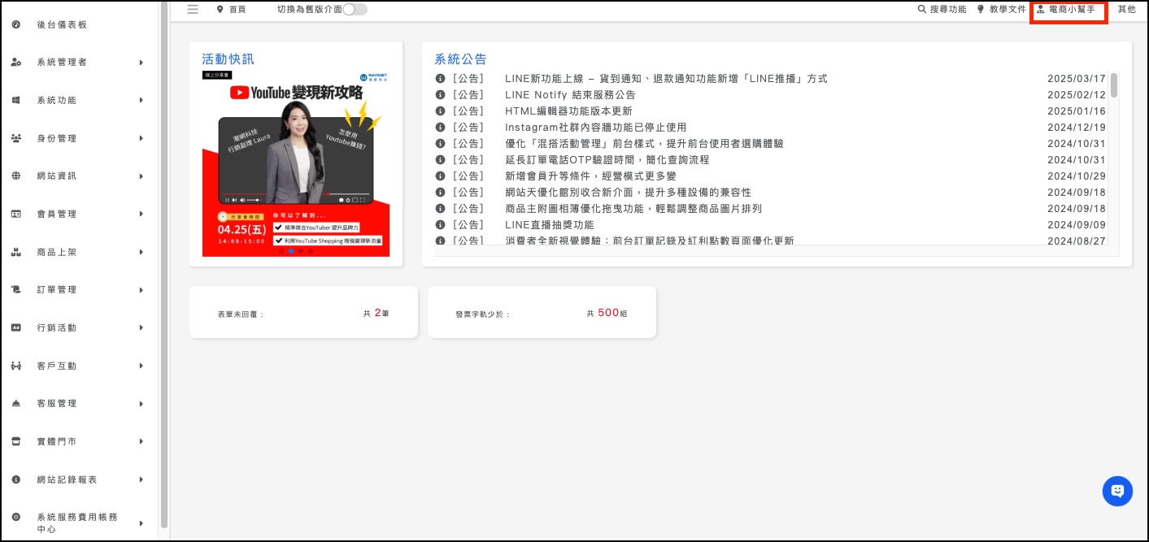Screen dimensions: 1149x542
Task: Expand the 客服管理 submenu arrow
Action: click(141, 403)
